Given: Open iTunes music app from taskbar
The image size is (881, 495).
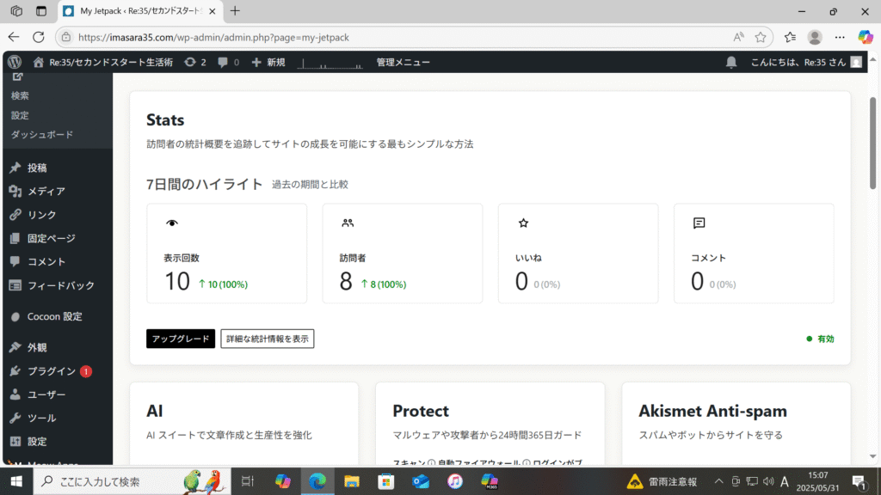Looking at the screenshot, I should [x=454, y=481].
